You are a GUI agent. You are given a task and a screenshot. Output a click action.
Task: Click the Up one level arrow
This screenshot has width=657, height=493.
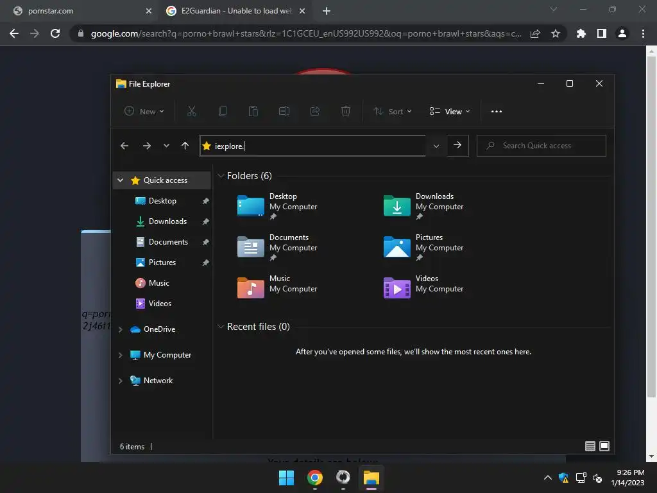click(185, 146)
